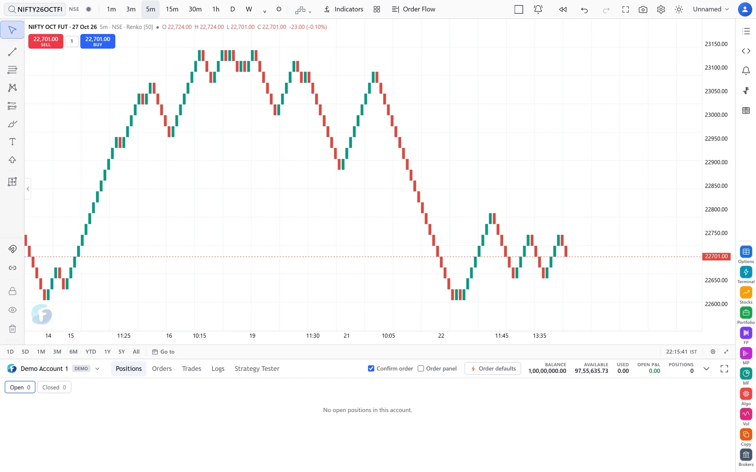Viewport: 756px width, 472px height.
Task: Open the user profile avatar
Action: 745,9
